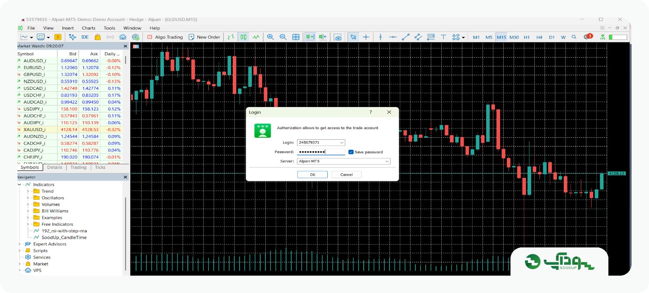Click OK in the Login dialog
The image size is (649, 293).
pyautogui.click(x=313, y=175)
